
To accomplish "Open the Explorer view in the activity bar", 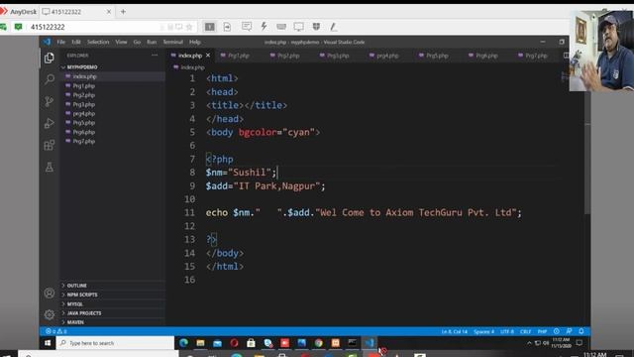I will [50, 58].
